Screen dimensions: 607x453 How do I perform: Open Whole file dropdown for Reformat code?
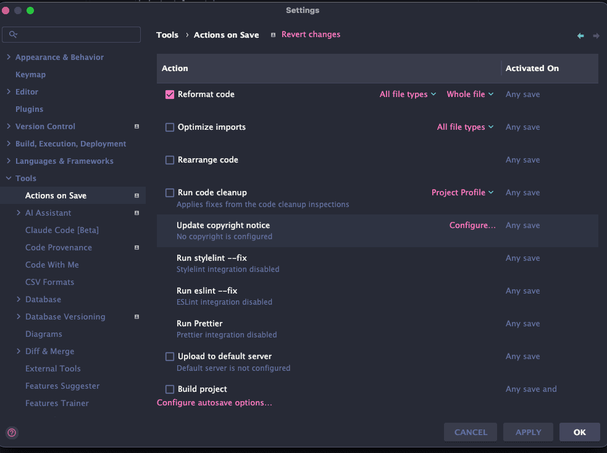coord(470,95)
